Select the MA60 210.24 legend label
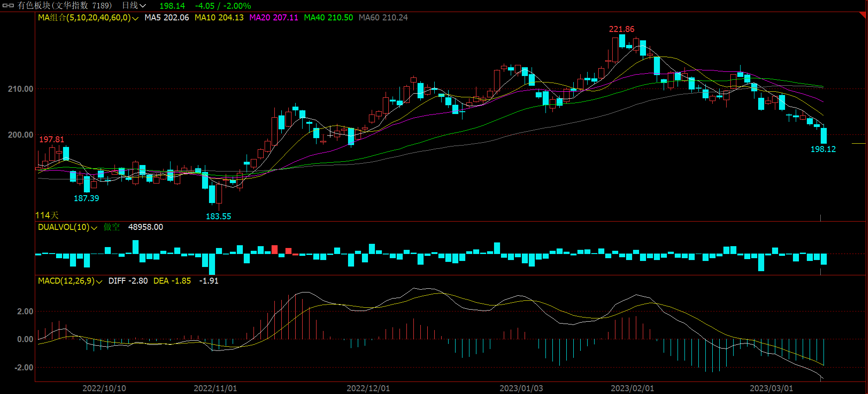Screen dimensions: 868x394 pos(383,18)
